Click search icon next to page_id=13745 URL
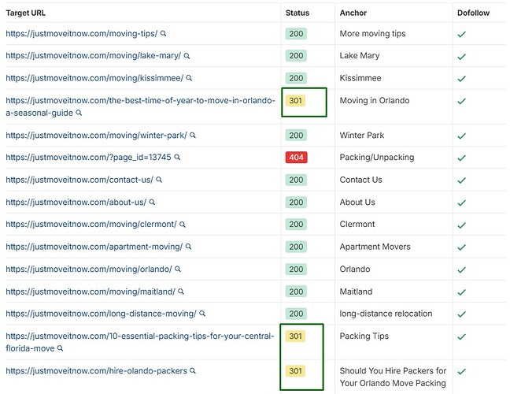 click(x=177, y=158)
